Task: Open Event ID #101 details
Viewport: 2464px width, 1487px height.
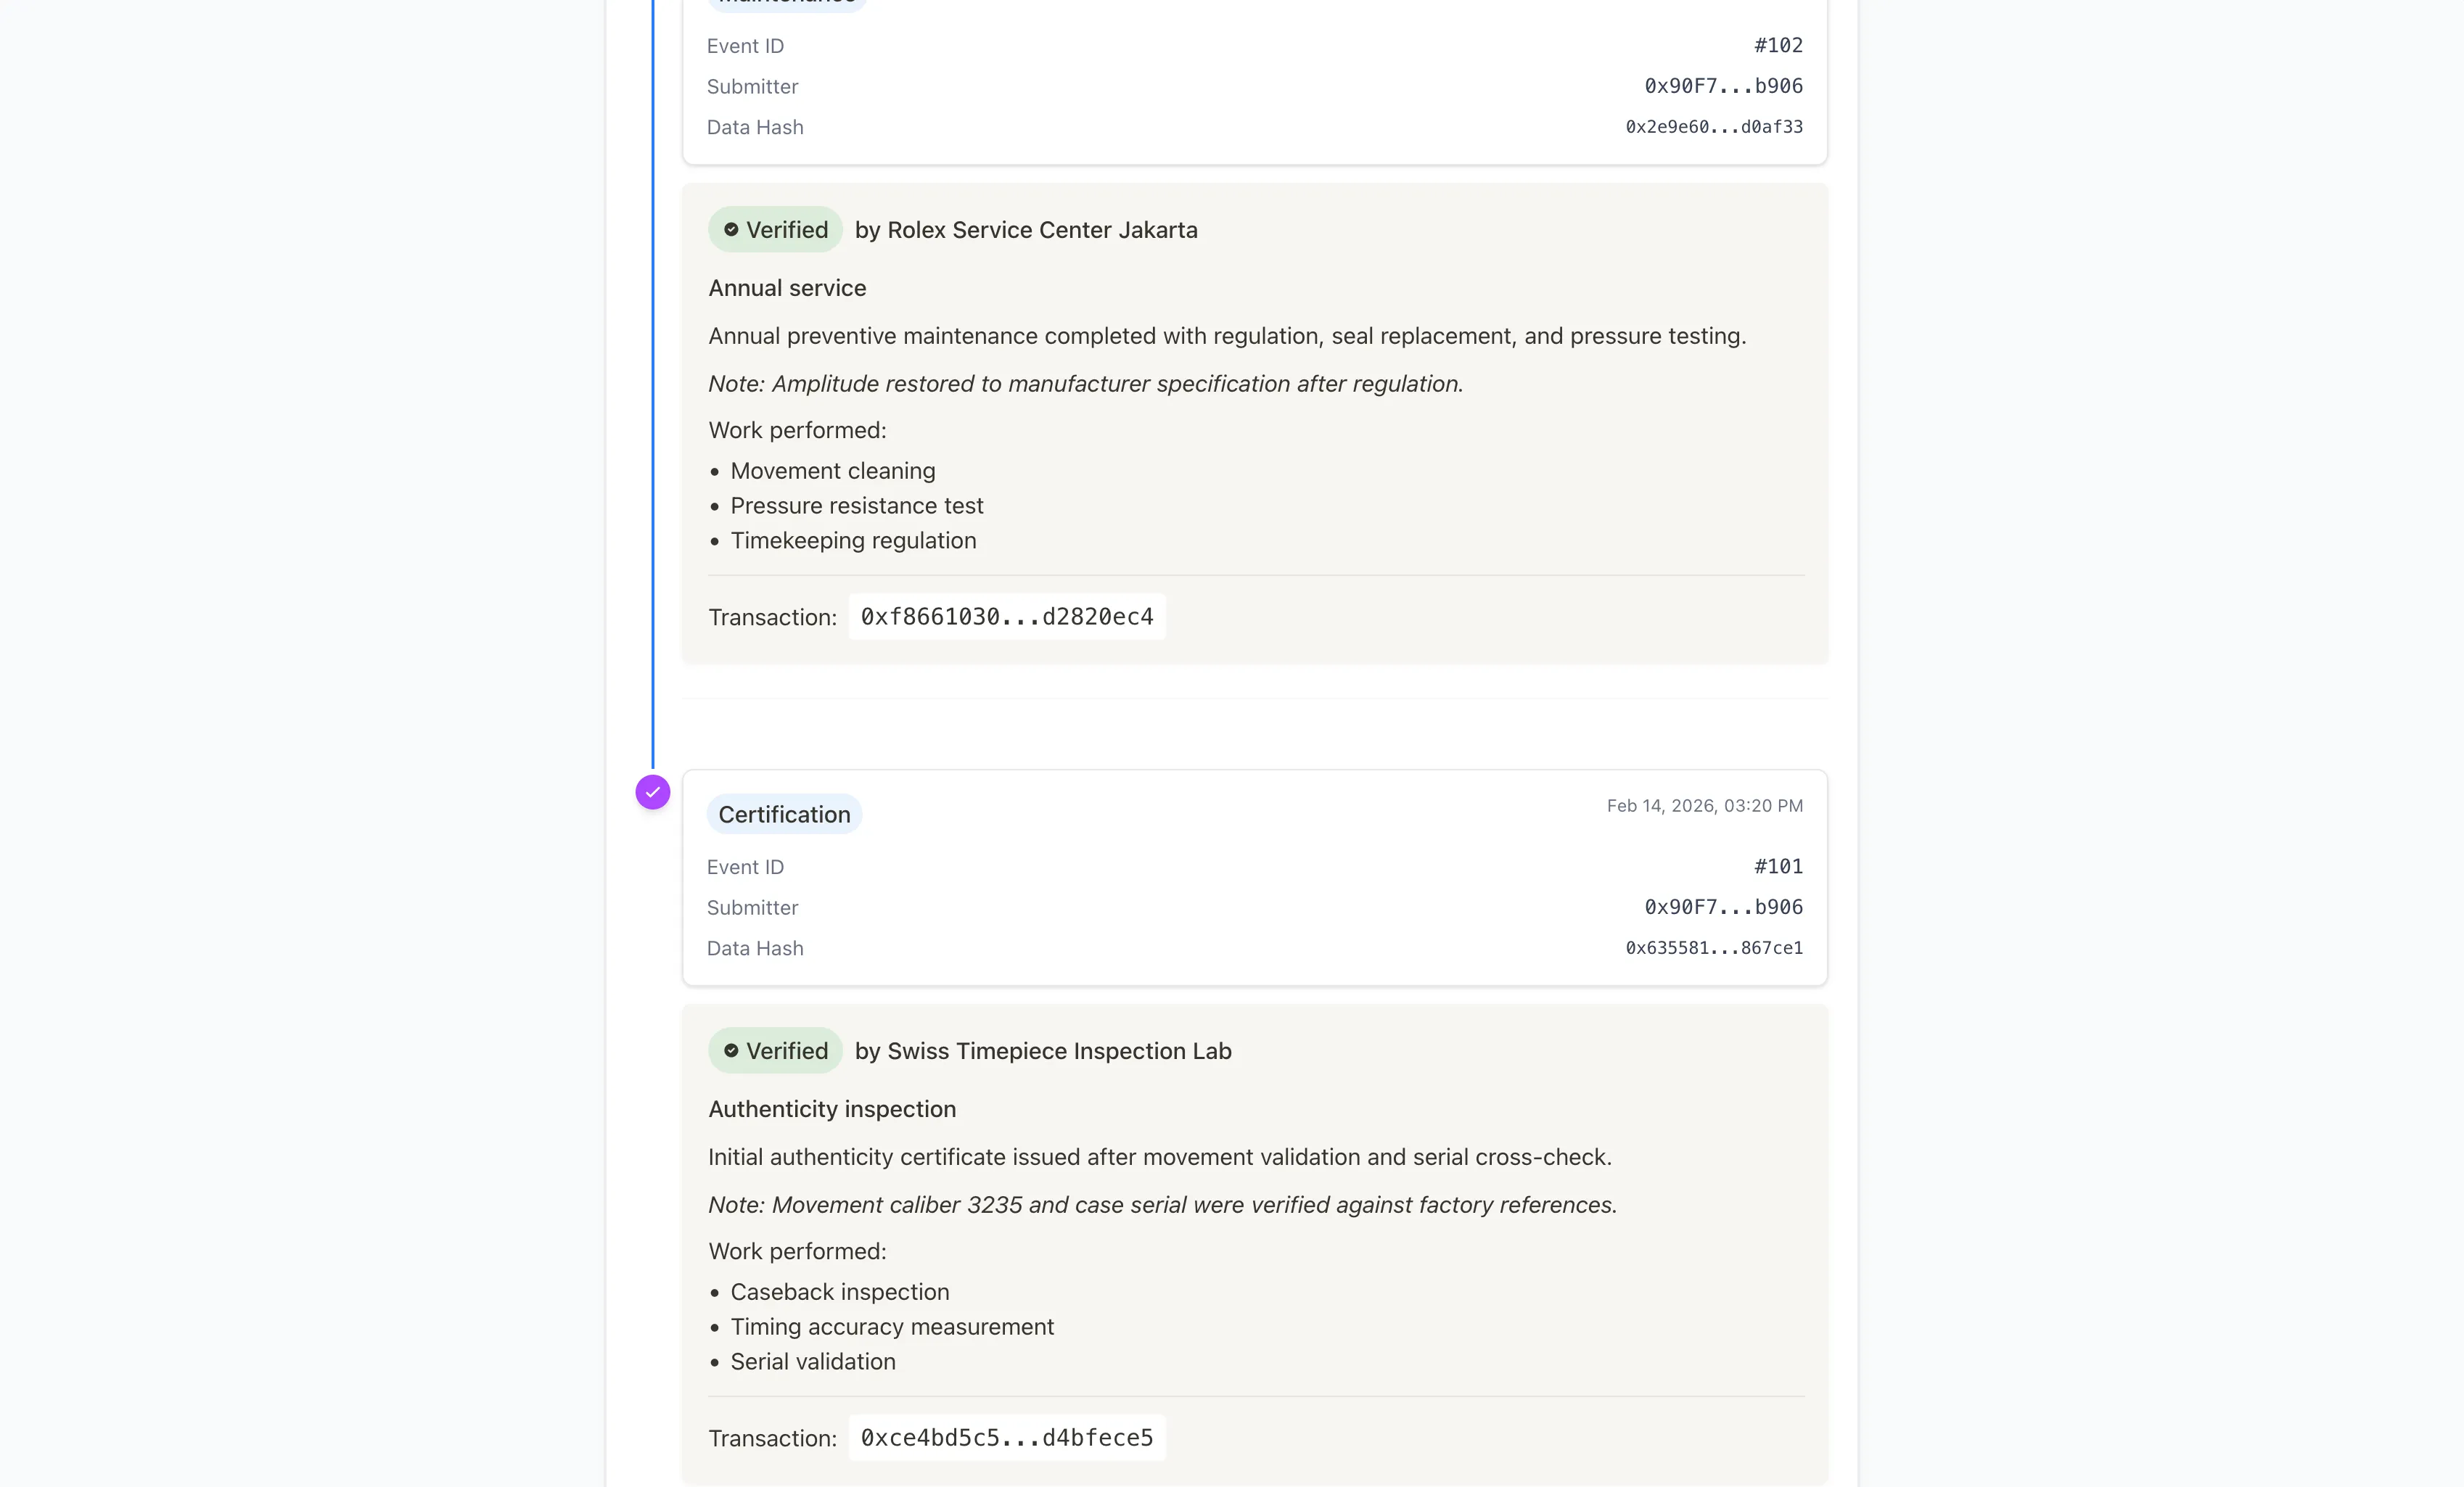Action: (1778, 866)
